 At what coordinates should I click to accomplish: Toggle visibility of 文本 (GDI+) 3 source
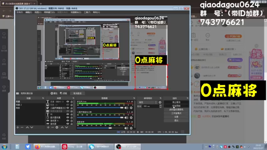coord(68,102)
